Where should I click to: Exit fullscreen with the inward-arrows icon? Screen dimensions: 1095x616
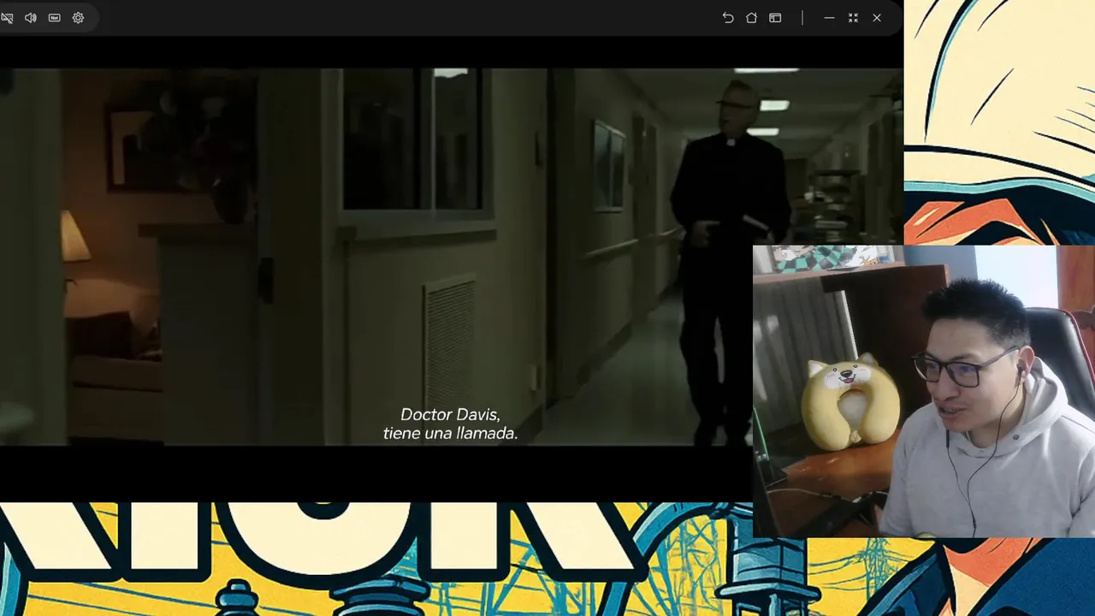click(853, 18)
